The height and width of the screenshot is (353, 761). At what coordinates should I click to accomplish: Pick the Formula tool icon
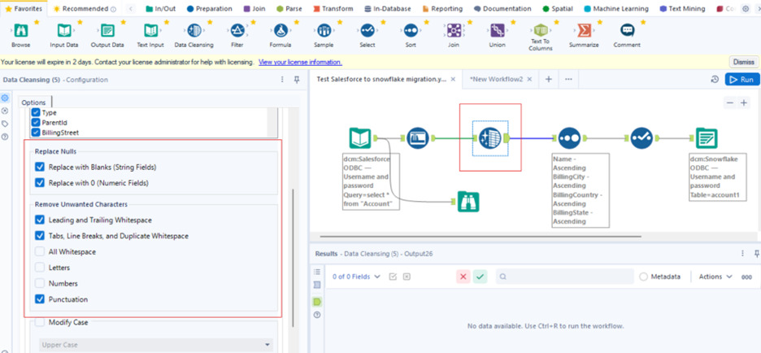pos(280,31)
